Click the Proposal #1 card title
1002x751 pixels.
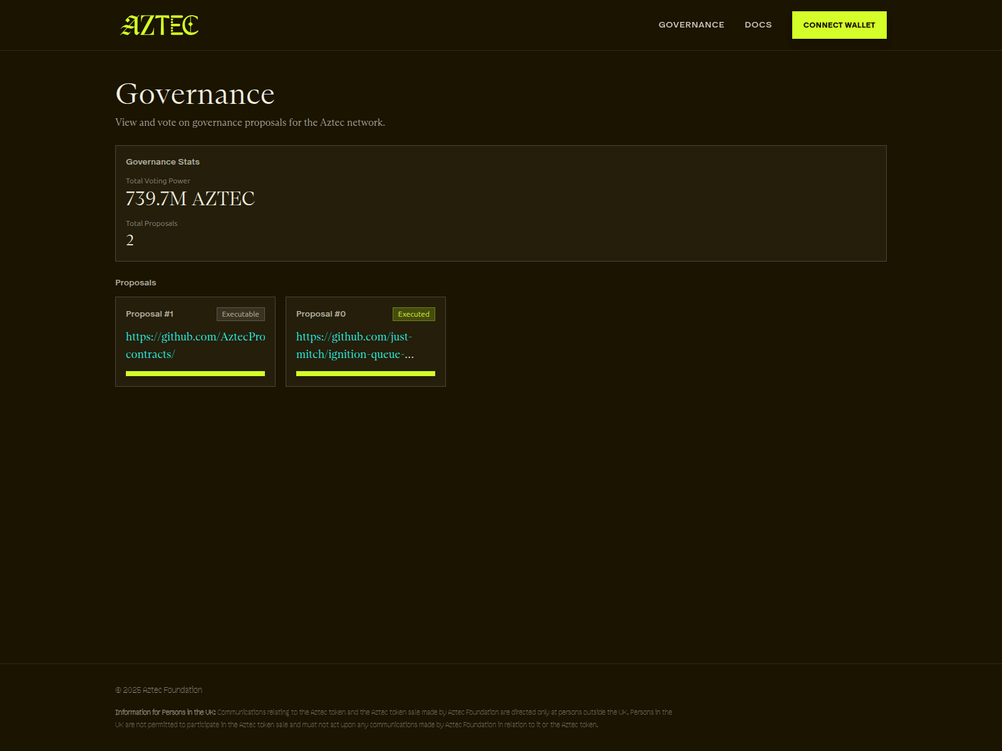point(150,314)
